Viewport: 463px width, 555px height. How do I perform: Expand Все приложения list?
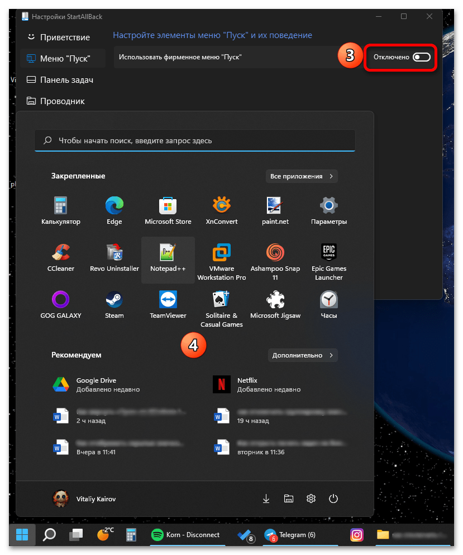click(x=302, y=176)
